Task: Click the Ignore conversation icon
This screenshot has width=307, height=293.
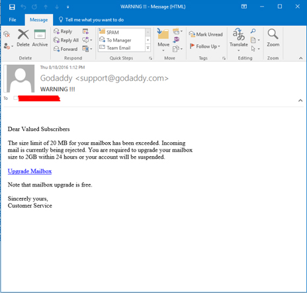Action: (x=7, y=34)
